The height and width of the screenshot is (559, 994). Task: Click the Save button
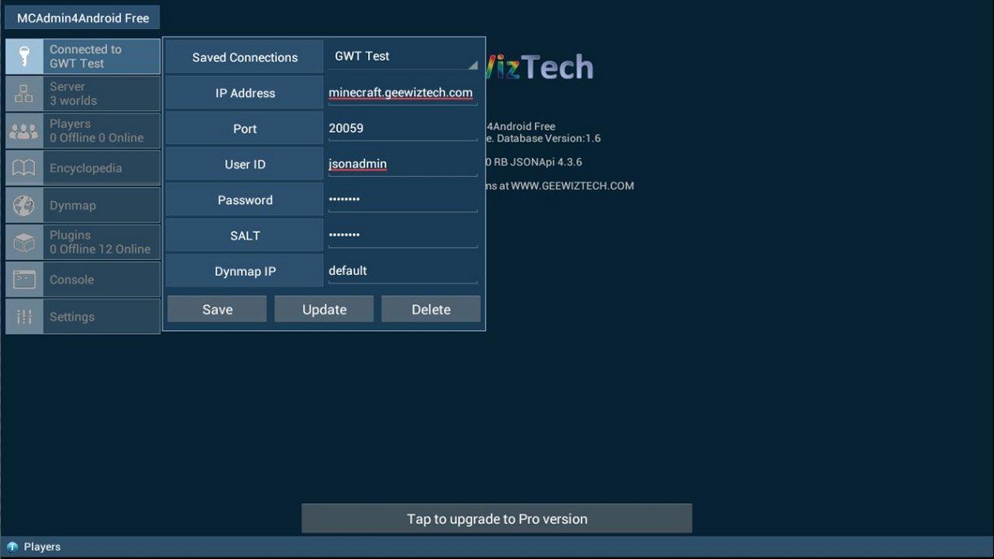click(217, 309)
